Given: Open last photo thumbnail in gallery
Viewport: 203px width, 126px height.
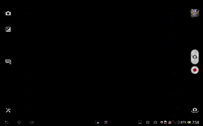Looking at the screenshot, I should pyautogui.click(x=195, y=13).
